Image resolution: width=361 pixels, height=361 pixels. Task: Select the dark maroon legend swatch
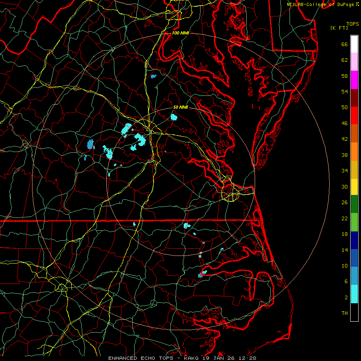pyautogui.click(x=354, y=97)
